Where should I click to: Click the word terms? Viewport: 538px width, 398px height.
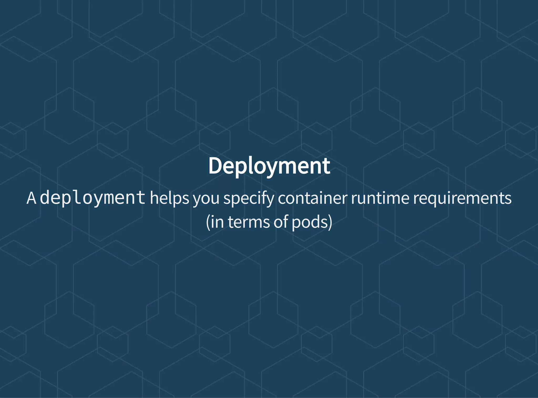coord(249,222)
